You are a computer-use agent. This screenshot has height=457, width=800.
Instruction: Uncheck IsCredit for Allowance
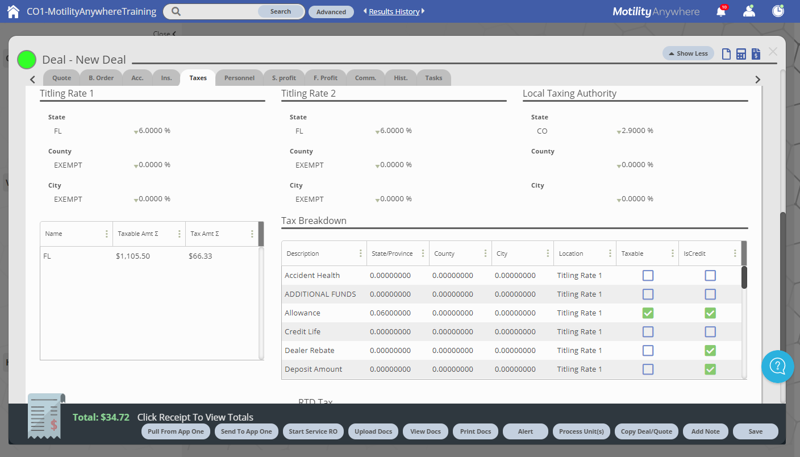click(x=710, y=313)
